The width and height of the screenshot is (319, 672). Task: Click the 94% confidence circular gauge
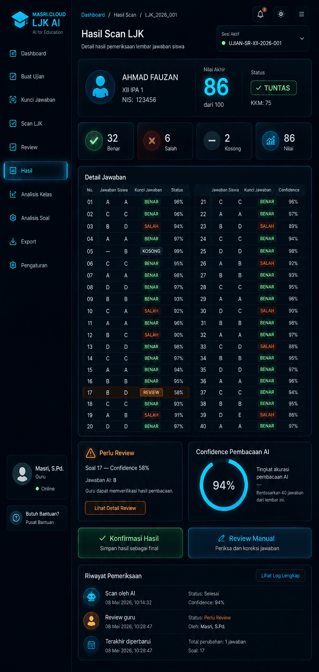224,485
